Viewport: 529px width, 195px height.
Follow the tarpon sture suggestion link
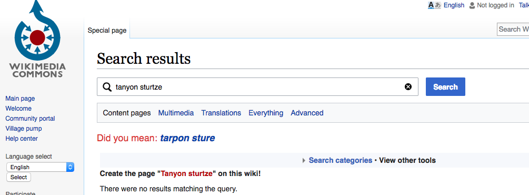click(x=187, y=138)
